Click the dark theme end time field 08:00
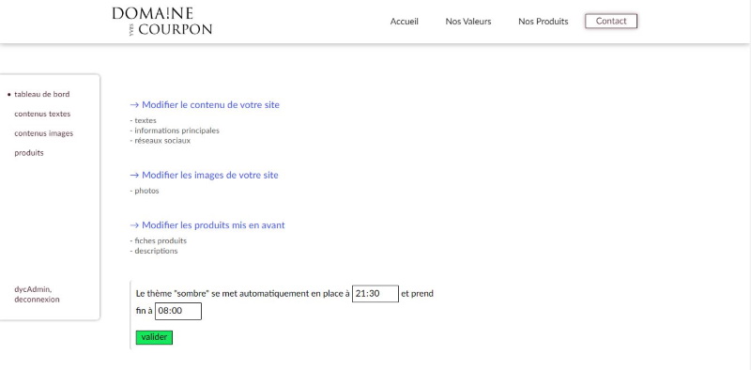 pyautogui.click(x=178, y=311)
